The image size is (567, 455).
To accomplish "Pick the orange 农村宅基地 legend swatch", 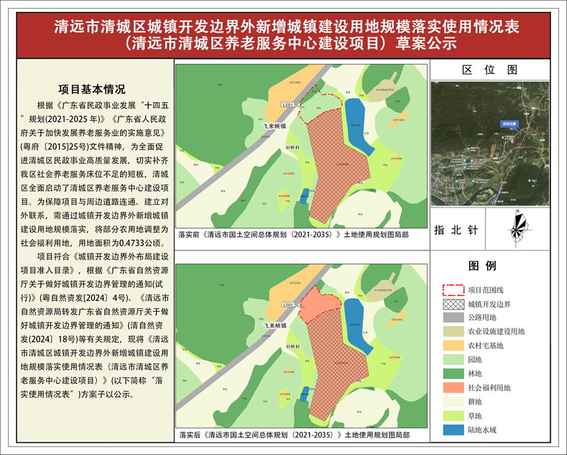I will (454, 346).
